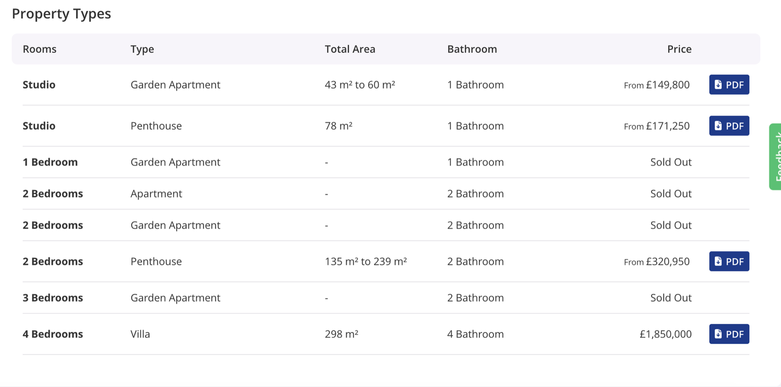Click the 43 m² to 60 m² area
781x387 pixels.
(x=360, y=85)
